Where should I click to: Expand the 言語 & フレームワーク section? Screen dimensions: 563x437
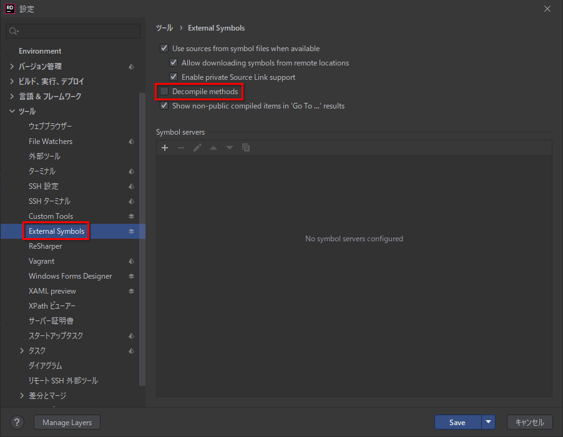pos(12,96)
